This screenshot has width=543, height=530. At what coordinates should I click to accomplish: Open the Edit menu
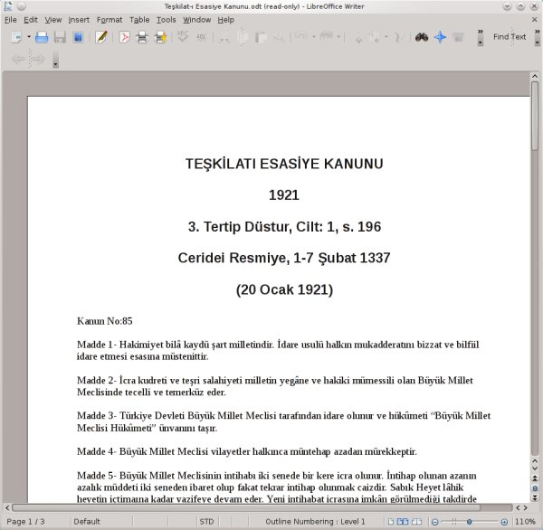pos(31,20)
